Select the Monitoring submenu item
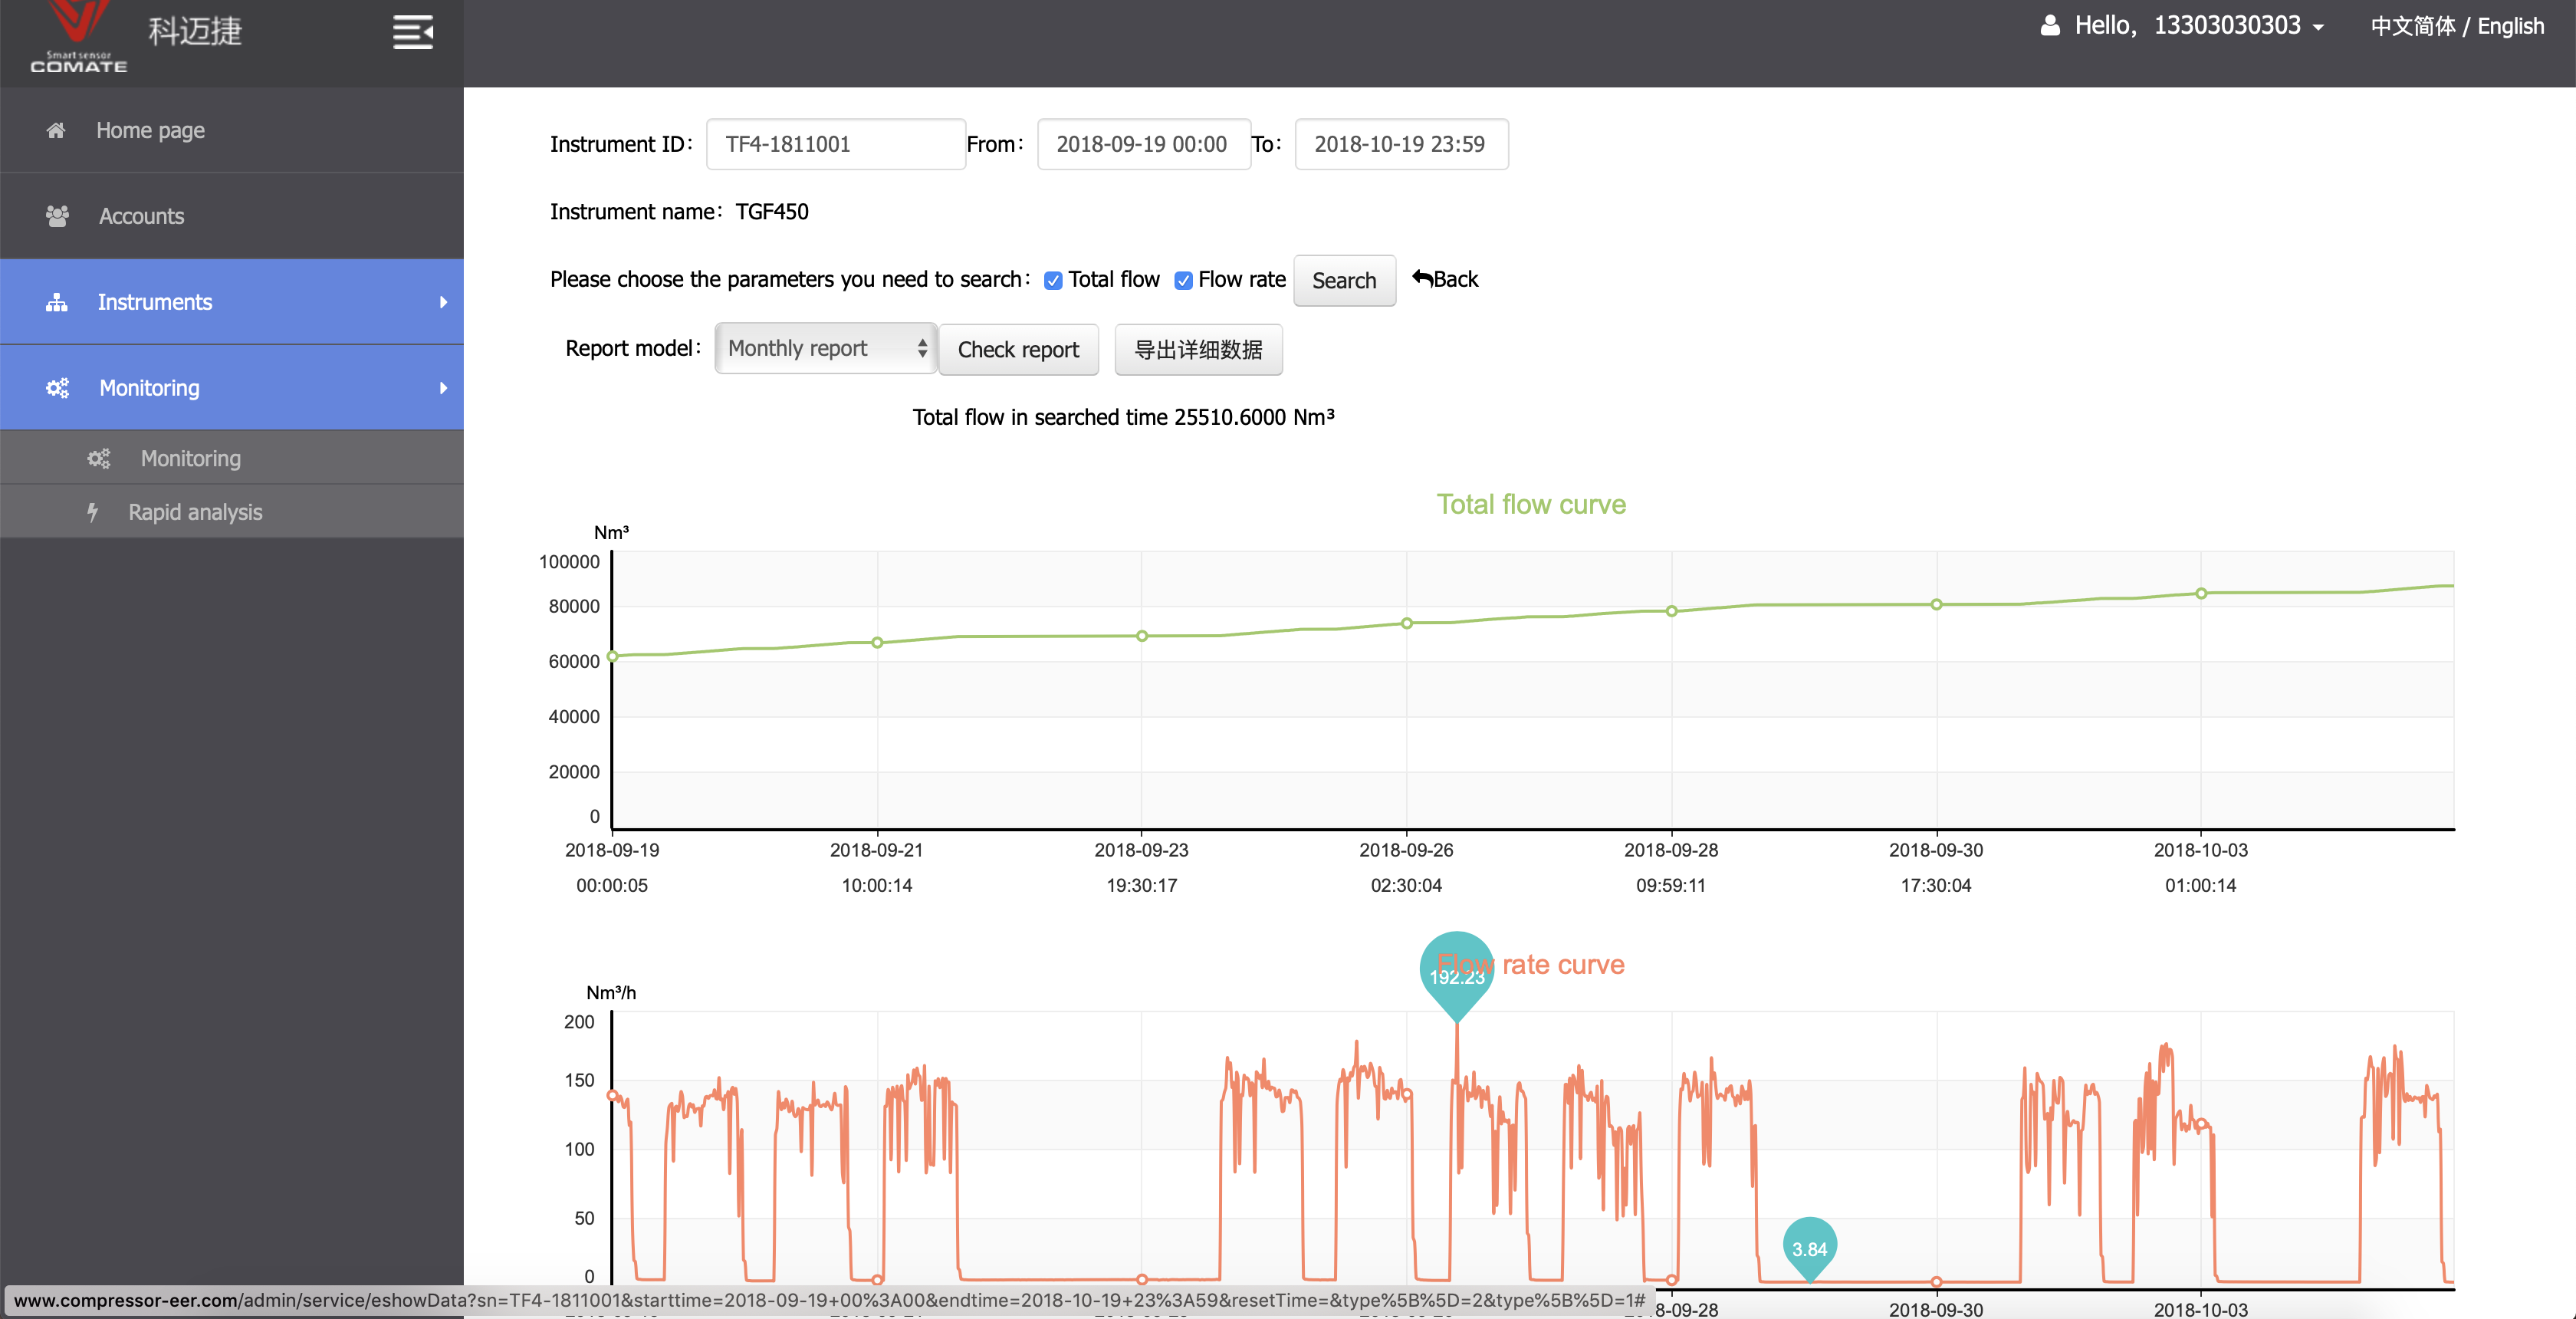 click(190, 458)
